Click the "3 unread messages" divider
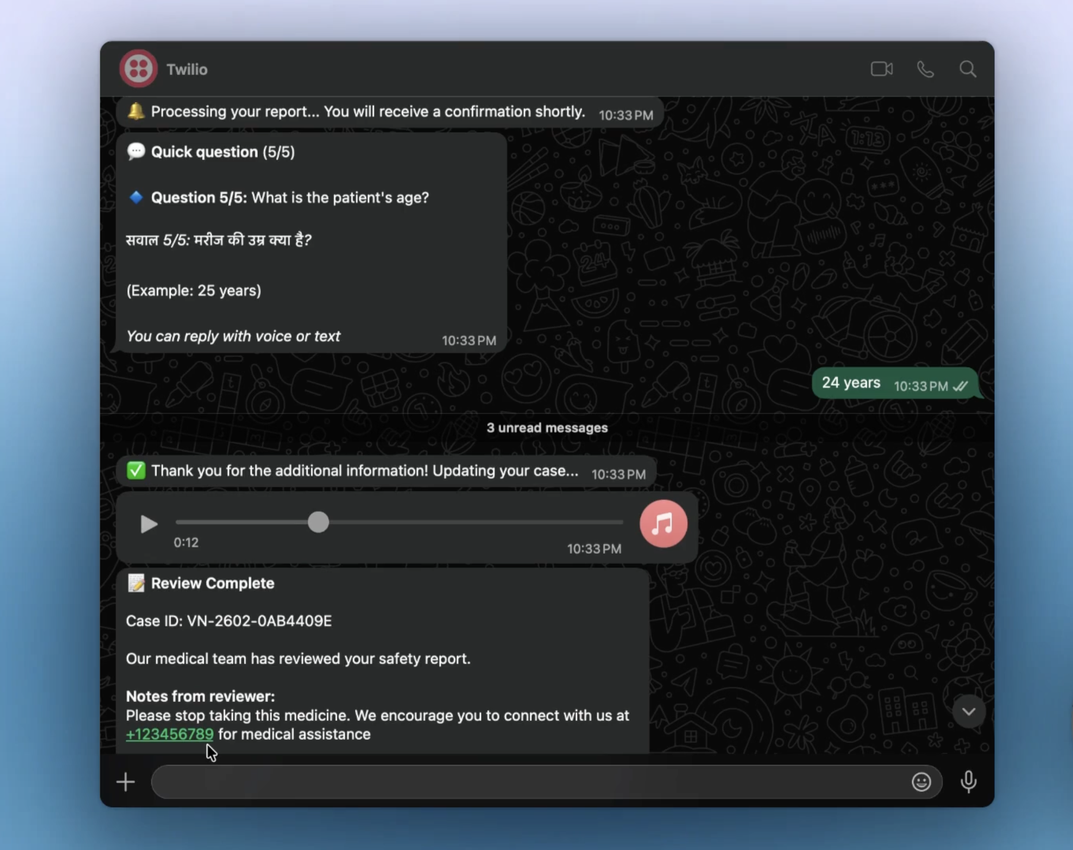This screenshot has height=850, width=1073. coord(547,428)
